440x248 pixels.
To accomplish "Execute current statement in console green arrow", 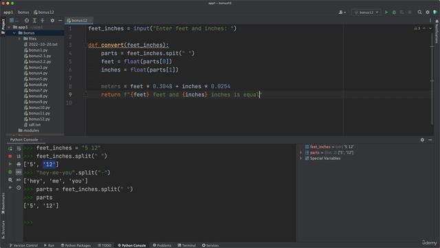I will tap(10, 164).
